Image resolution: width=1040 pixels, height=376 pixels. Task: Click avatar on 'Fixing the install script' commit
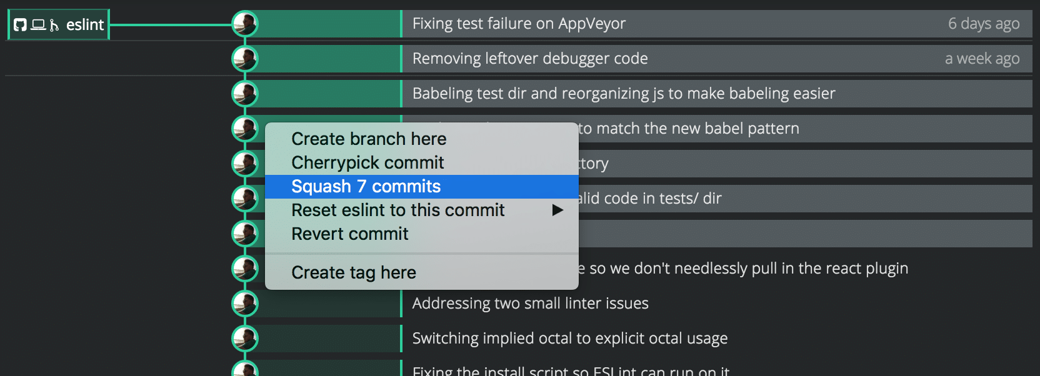(246, 370)
